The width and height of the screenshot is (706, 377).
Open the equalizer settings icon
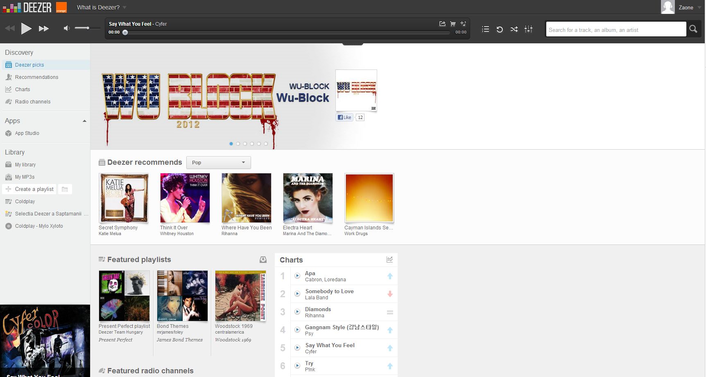pos(529,29)
